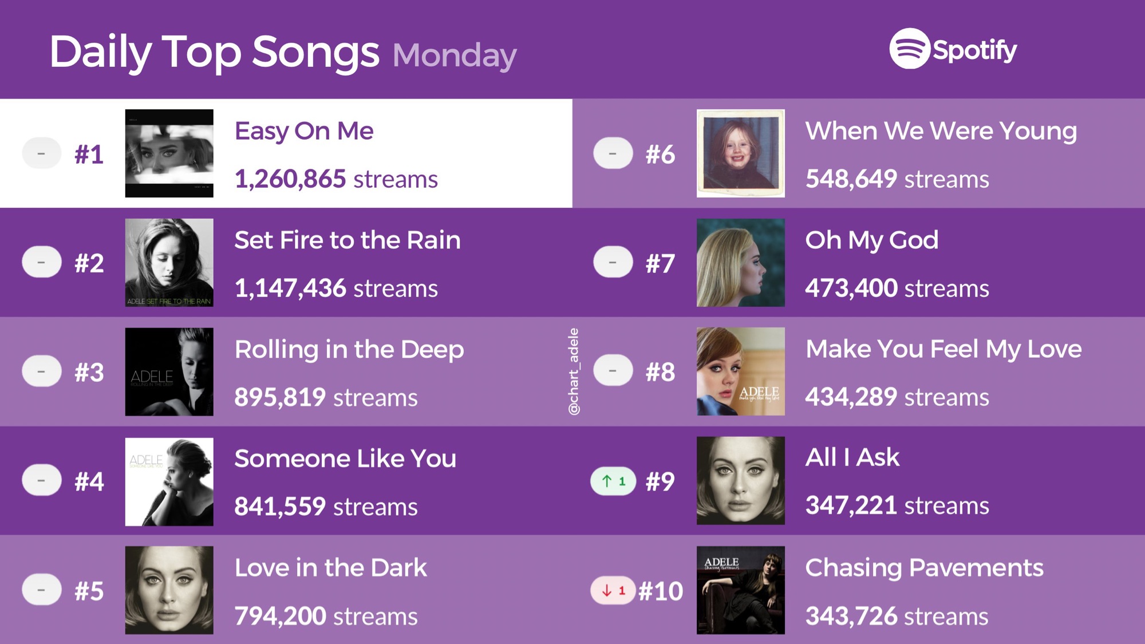
Task: Select the Chasing Pavements album art
Action: point(741,590)
